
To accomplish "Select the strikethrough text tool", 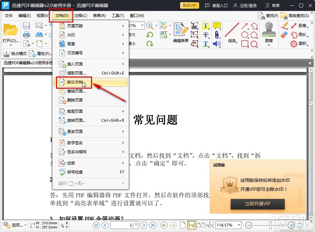I will (x=206, y=35).
